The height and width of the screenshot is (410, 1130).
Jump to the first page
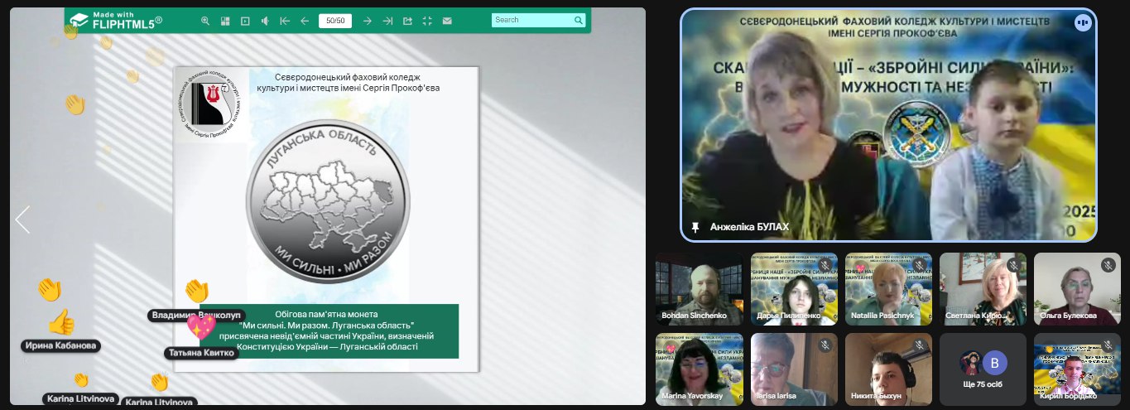tap(285, 21)
